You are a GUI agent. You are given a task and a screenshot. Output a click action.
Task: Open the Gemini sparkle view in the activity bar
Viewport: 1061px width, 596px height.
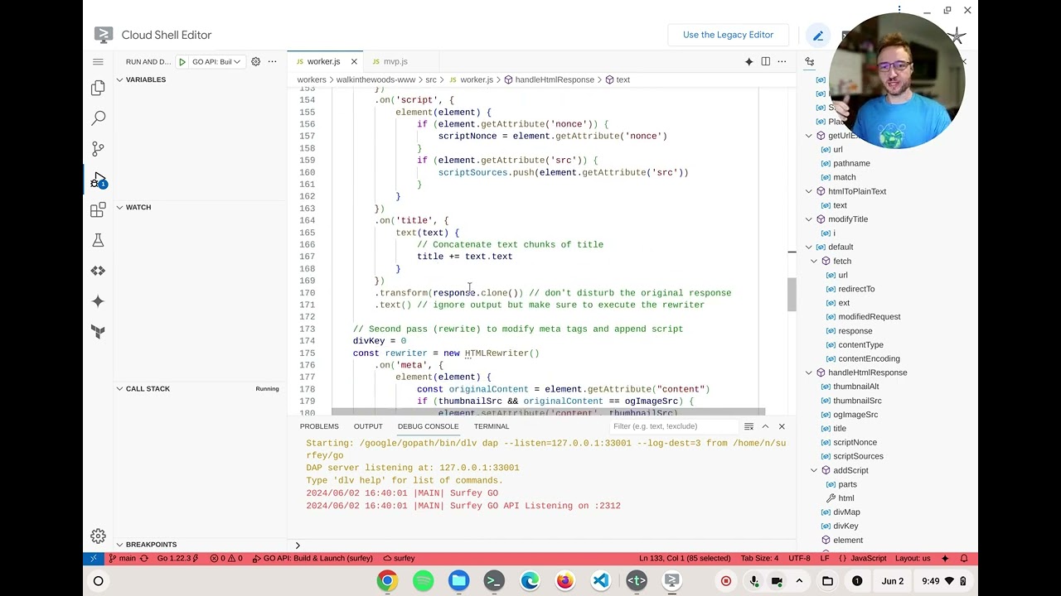[98, 301]
